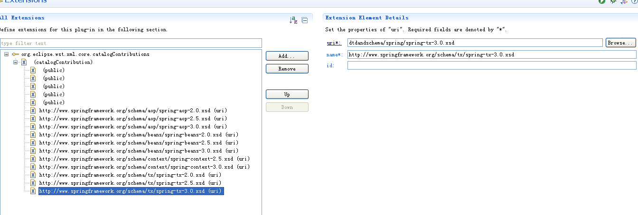Browse... for the uri file
The width and height of the screenshot is (638, 215).
[x=621, y=43]
